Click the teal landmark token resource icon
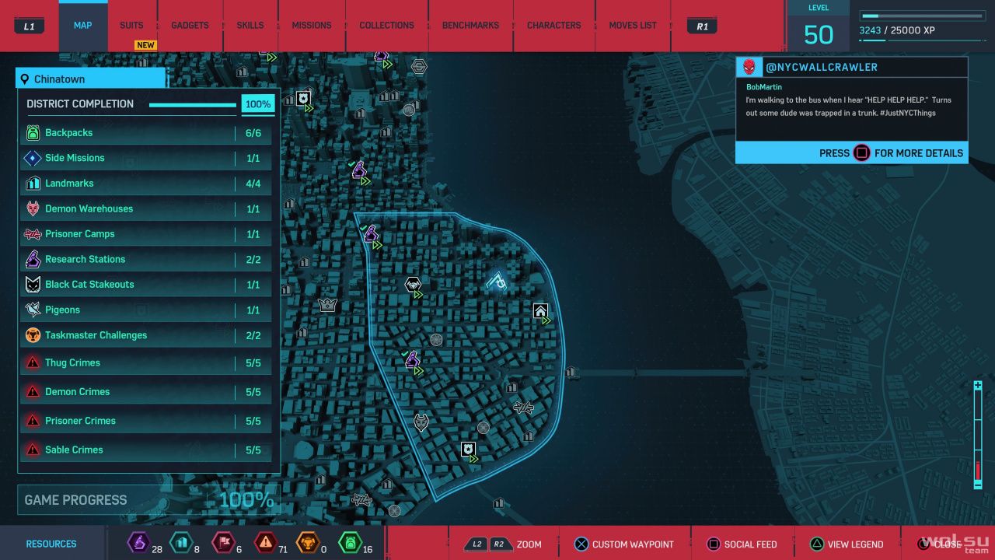995x560 pixels. pos(180,543)
